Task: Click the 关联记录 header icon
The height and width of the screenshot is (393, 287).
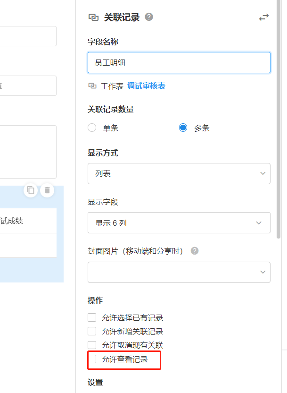Action: pos(93,17)
